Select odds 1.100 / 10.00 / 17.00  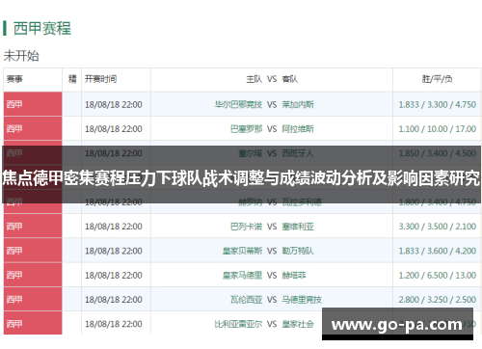pyautogui.click(x=438, y=129)
